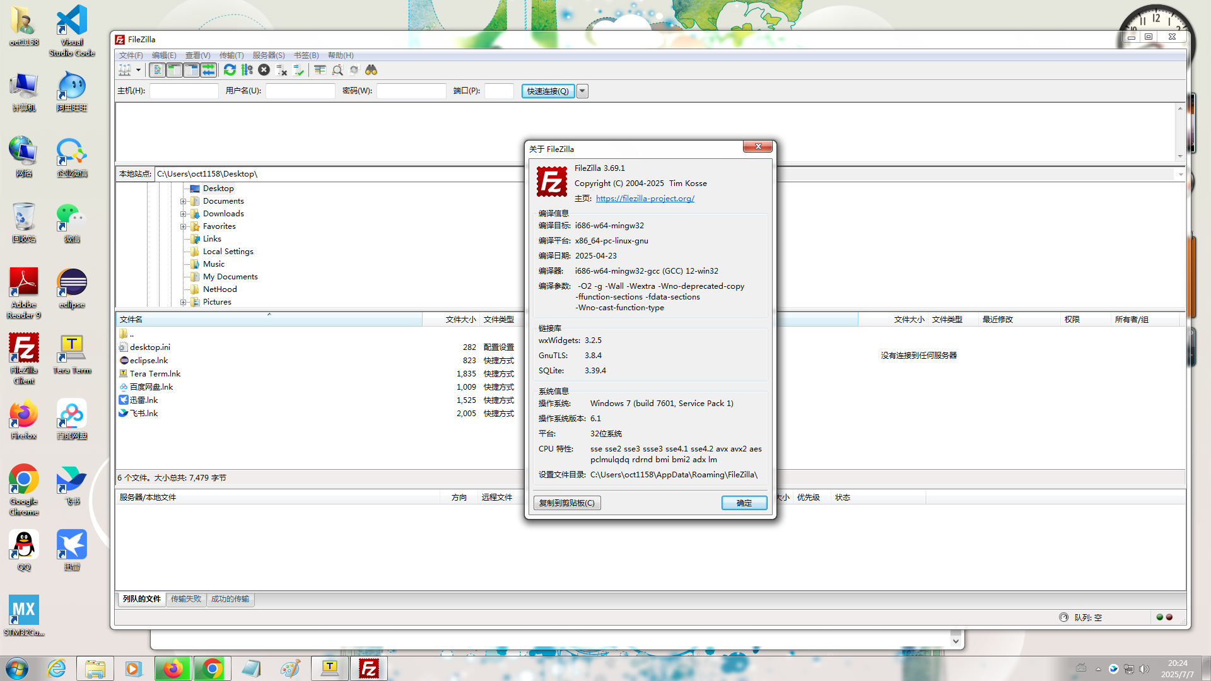The image size is (1211, 681).
Task: Sort local files by 文件名 column header
Action: pos(269,320)
